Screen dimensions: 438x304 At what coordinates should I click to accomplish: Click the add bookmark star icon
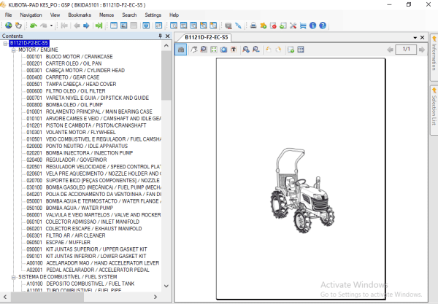click(x=263, y=26)
